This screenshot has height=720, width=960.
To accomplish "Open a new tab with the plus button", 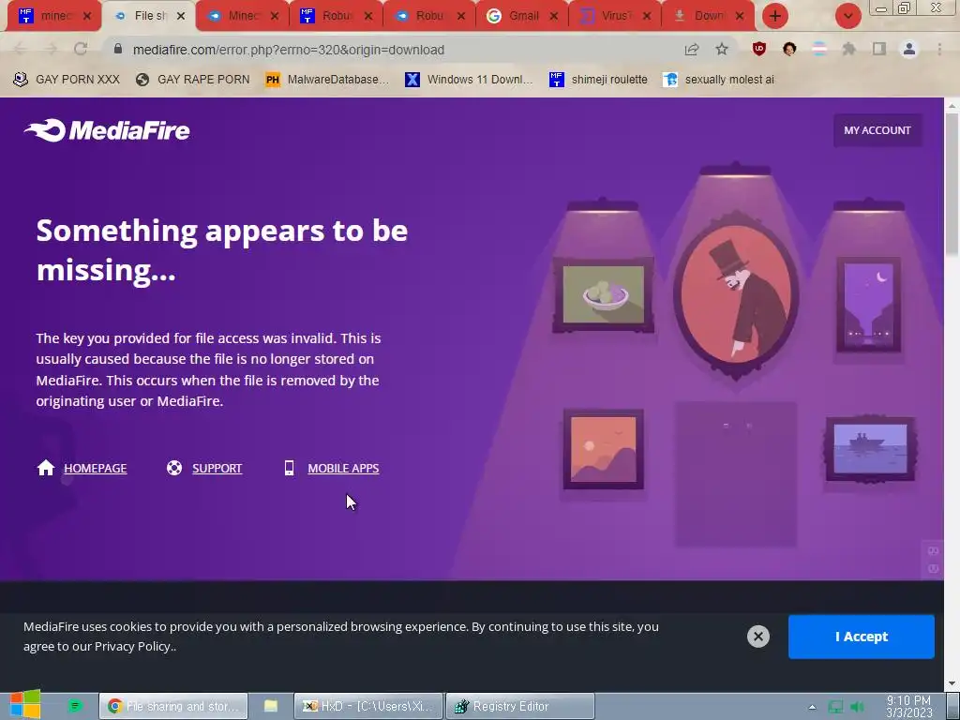I will coord(775,16).
